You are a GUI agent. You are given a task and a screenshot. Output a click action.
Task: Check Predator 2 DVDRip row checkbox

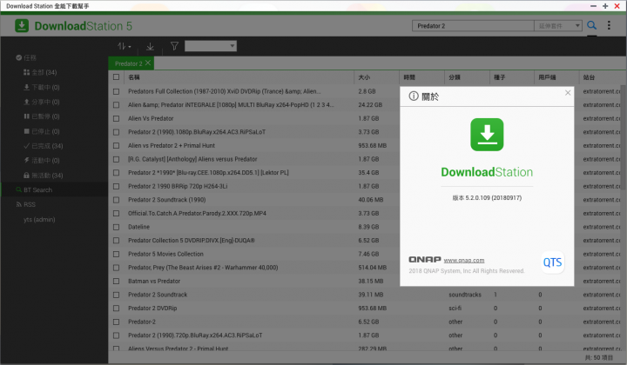pyautogui.click(x=116, y=309)
